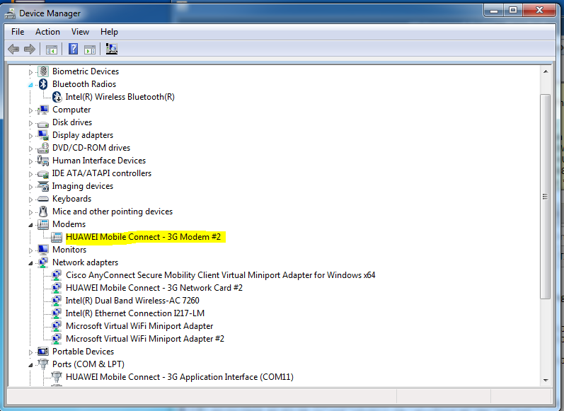Click the Disk drives category icon

tap(43, 123)
